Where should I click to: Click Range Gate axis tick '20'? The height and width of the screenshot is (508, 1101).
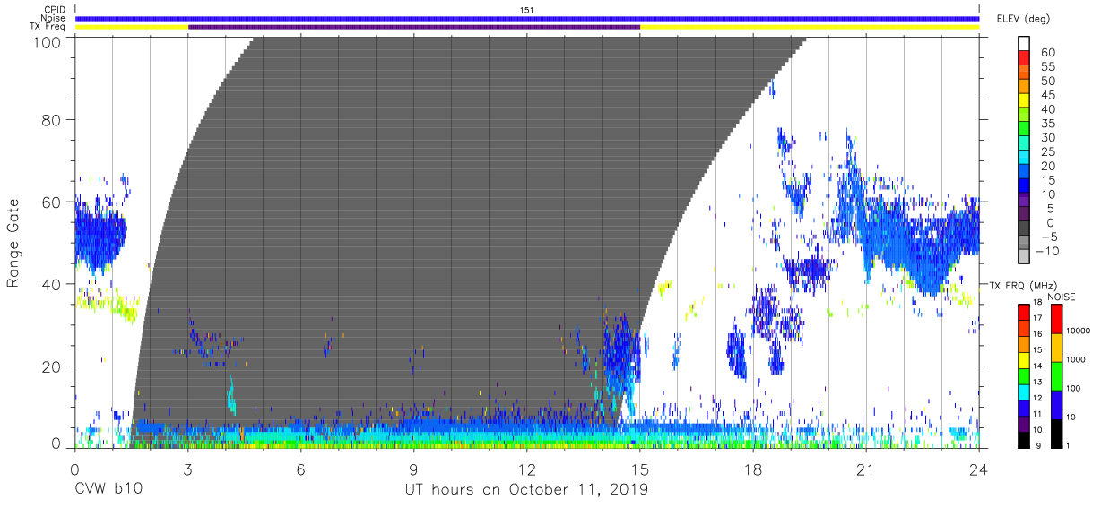tap(50, 366)
